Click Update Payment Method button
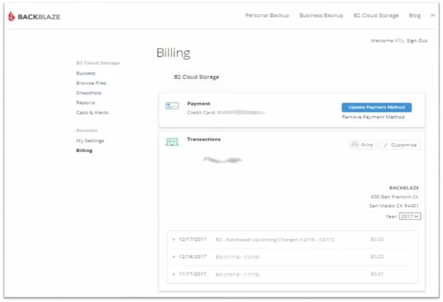 (376, 107)
